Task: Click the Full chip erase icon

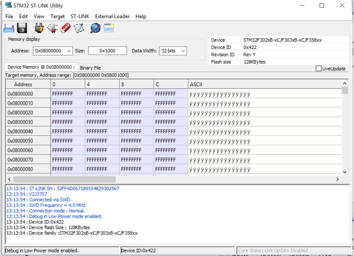Action: click(66, 28)
